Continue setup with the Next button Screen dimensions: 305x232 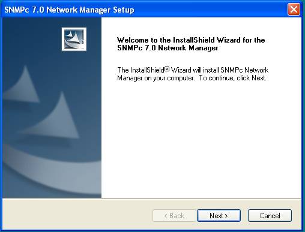coord(219,215)
